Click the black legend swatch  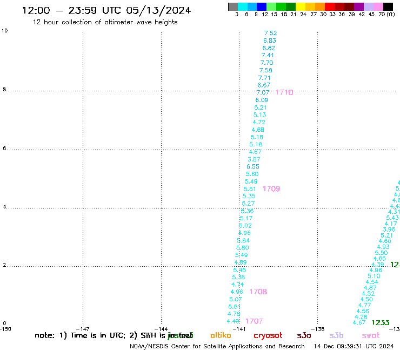pos(388,6)
